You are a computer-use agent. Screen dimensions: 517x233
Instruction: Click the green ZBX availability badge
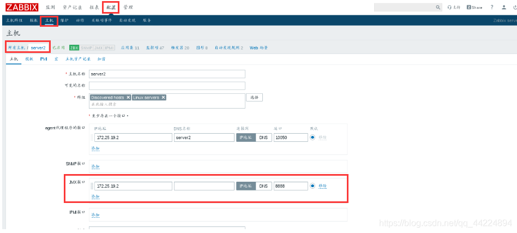[74, 47]
